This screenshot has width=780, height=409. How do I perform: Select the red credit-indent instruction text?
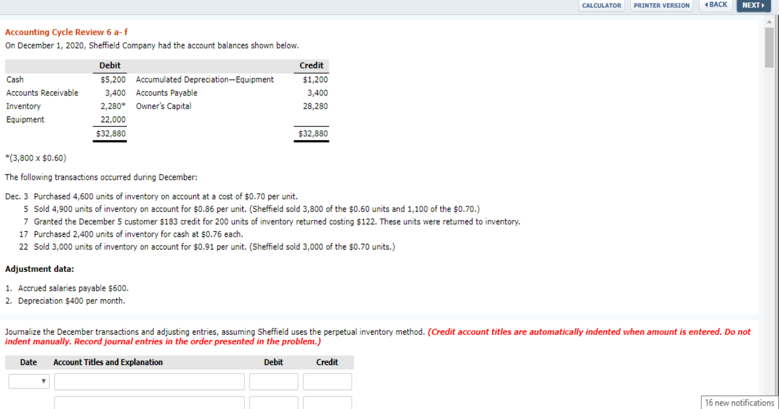point(378,336)
